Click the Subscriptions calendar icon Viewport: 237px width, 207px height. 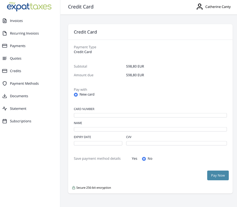click(5, 121)
